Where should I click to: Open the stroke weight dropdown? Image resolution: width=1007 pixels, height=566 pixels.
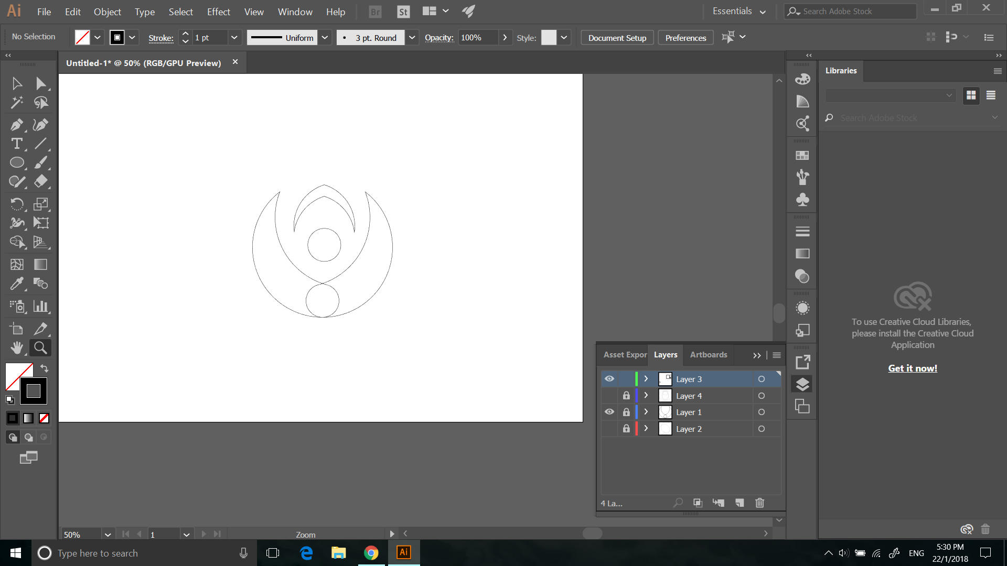pos(234,37)
